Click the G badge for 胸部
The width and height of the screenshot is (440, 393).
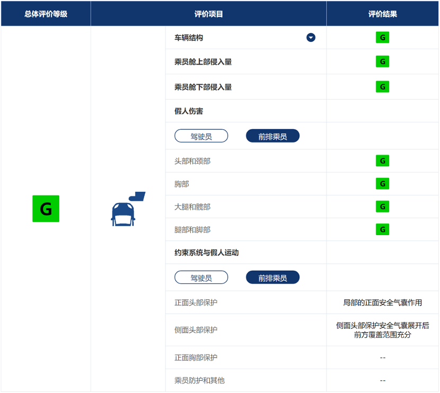[382, 184]
